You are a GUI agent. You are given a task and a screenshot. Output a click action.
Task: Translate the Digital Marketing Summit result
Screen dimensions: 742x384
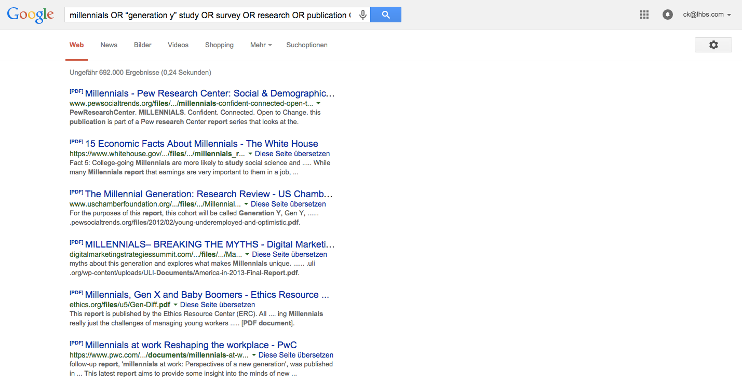coord(289,255)
